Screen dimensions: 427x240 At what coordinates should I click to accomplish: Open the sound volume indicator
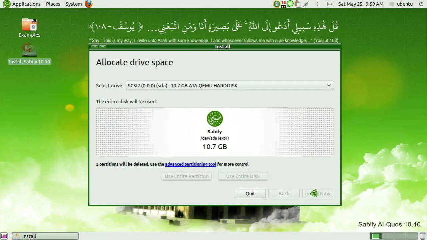pos(317,4)
